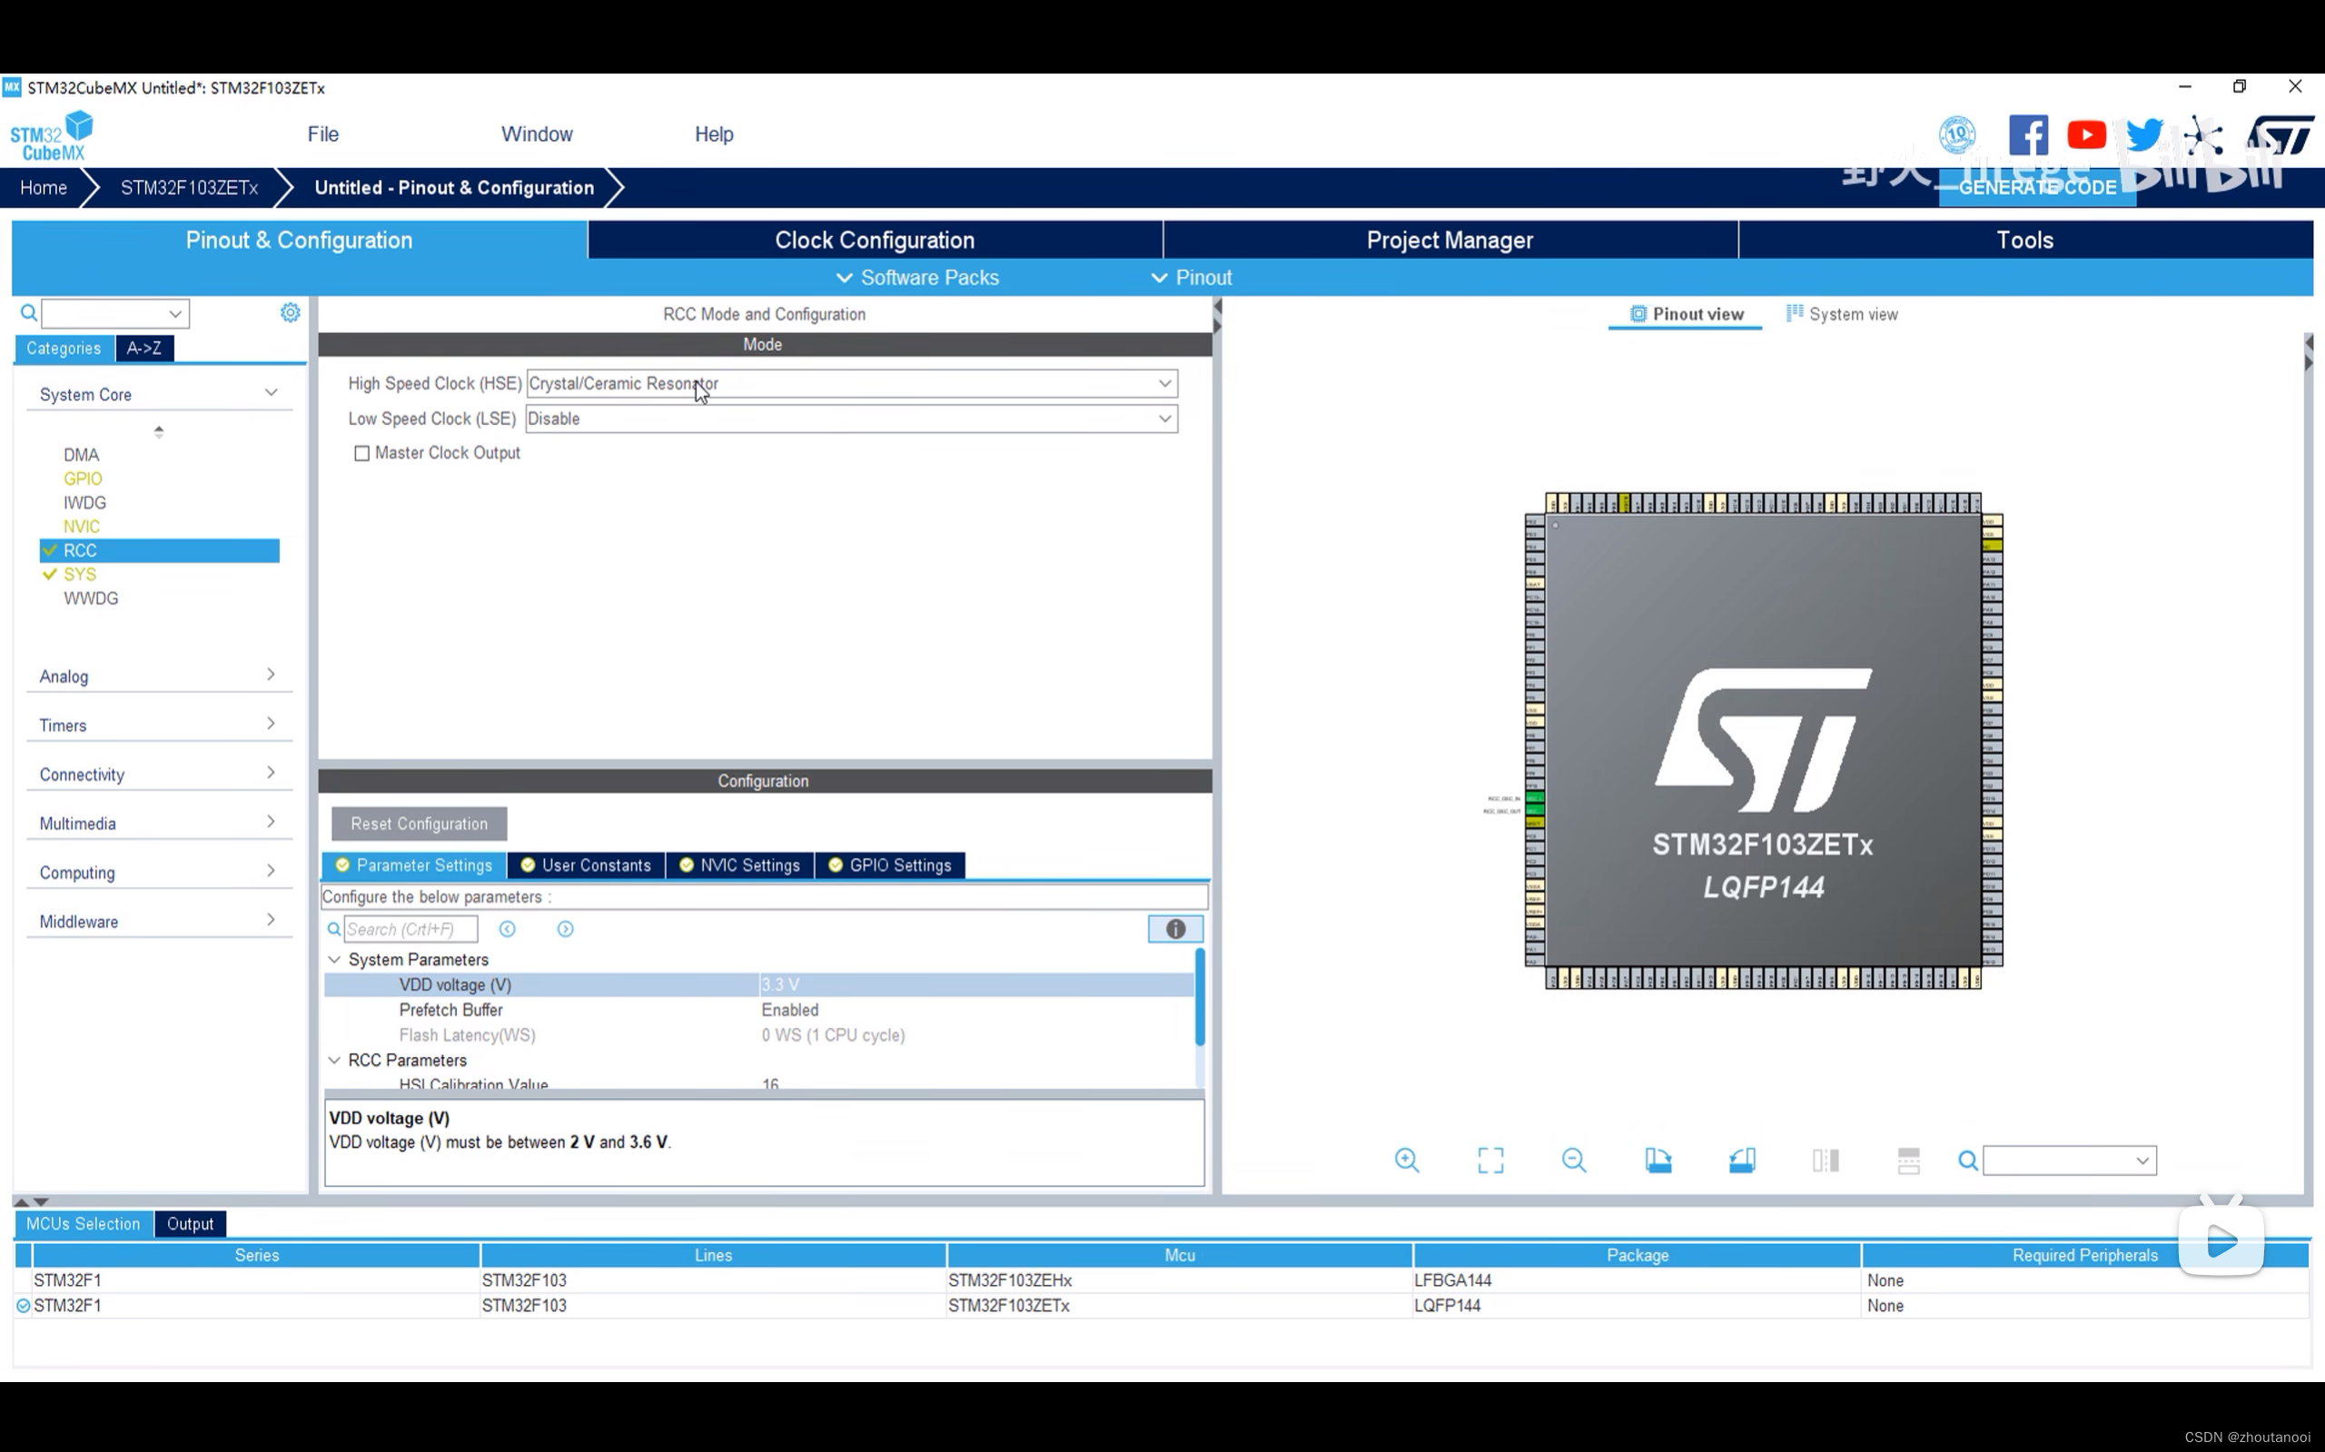Click the Reset Configuration button
This screenshot has width=2325, height=1452.
click(418, 822)
